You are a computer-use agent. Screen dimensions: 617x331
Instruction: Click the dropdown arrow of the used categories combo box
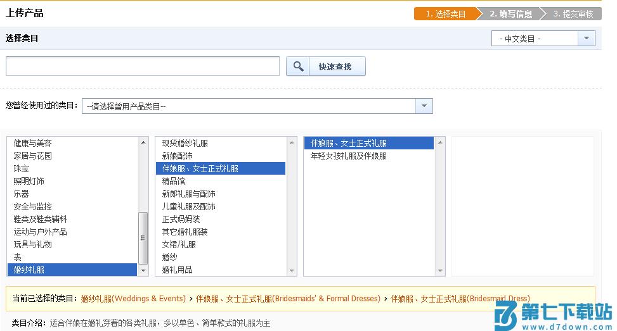pos(424,106)
